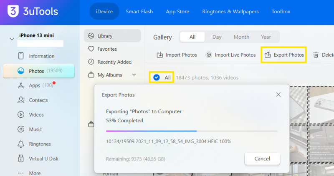Click '18473 photos, 1036 videos' count
This screenshot has width=334, height=176.
coord(207,77)
